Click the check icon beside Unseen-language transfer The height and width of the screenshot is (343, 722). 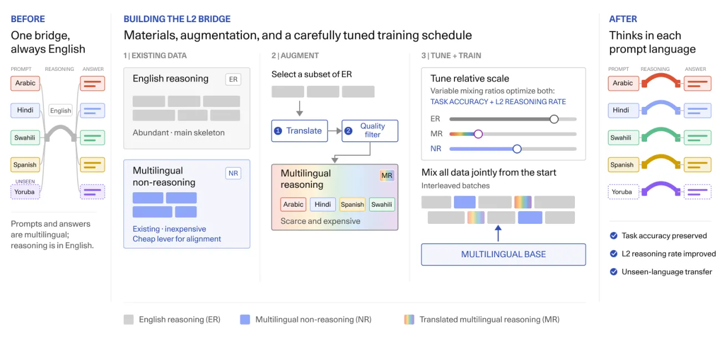613,272
